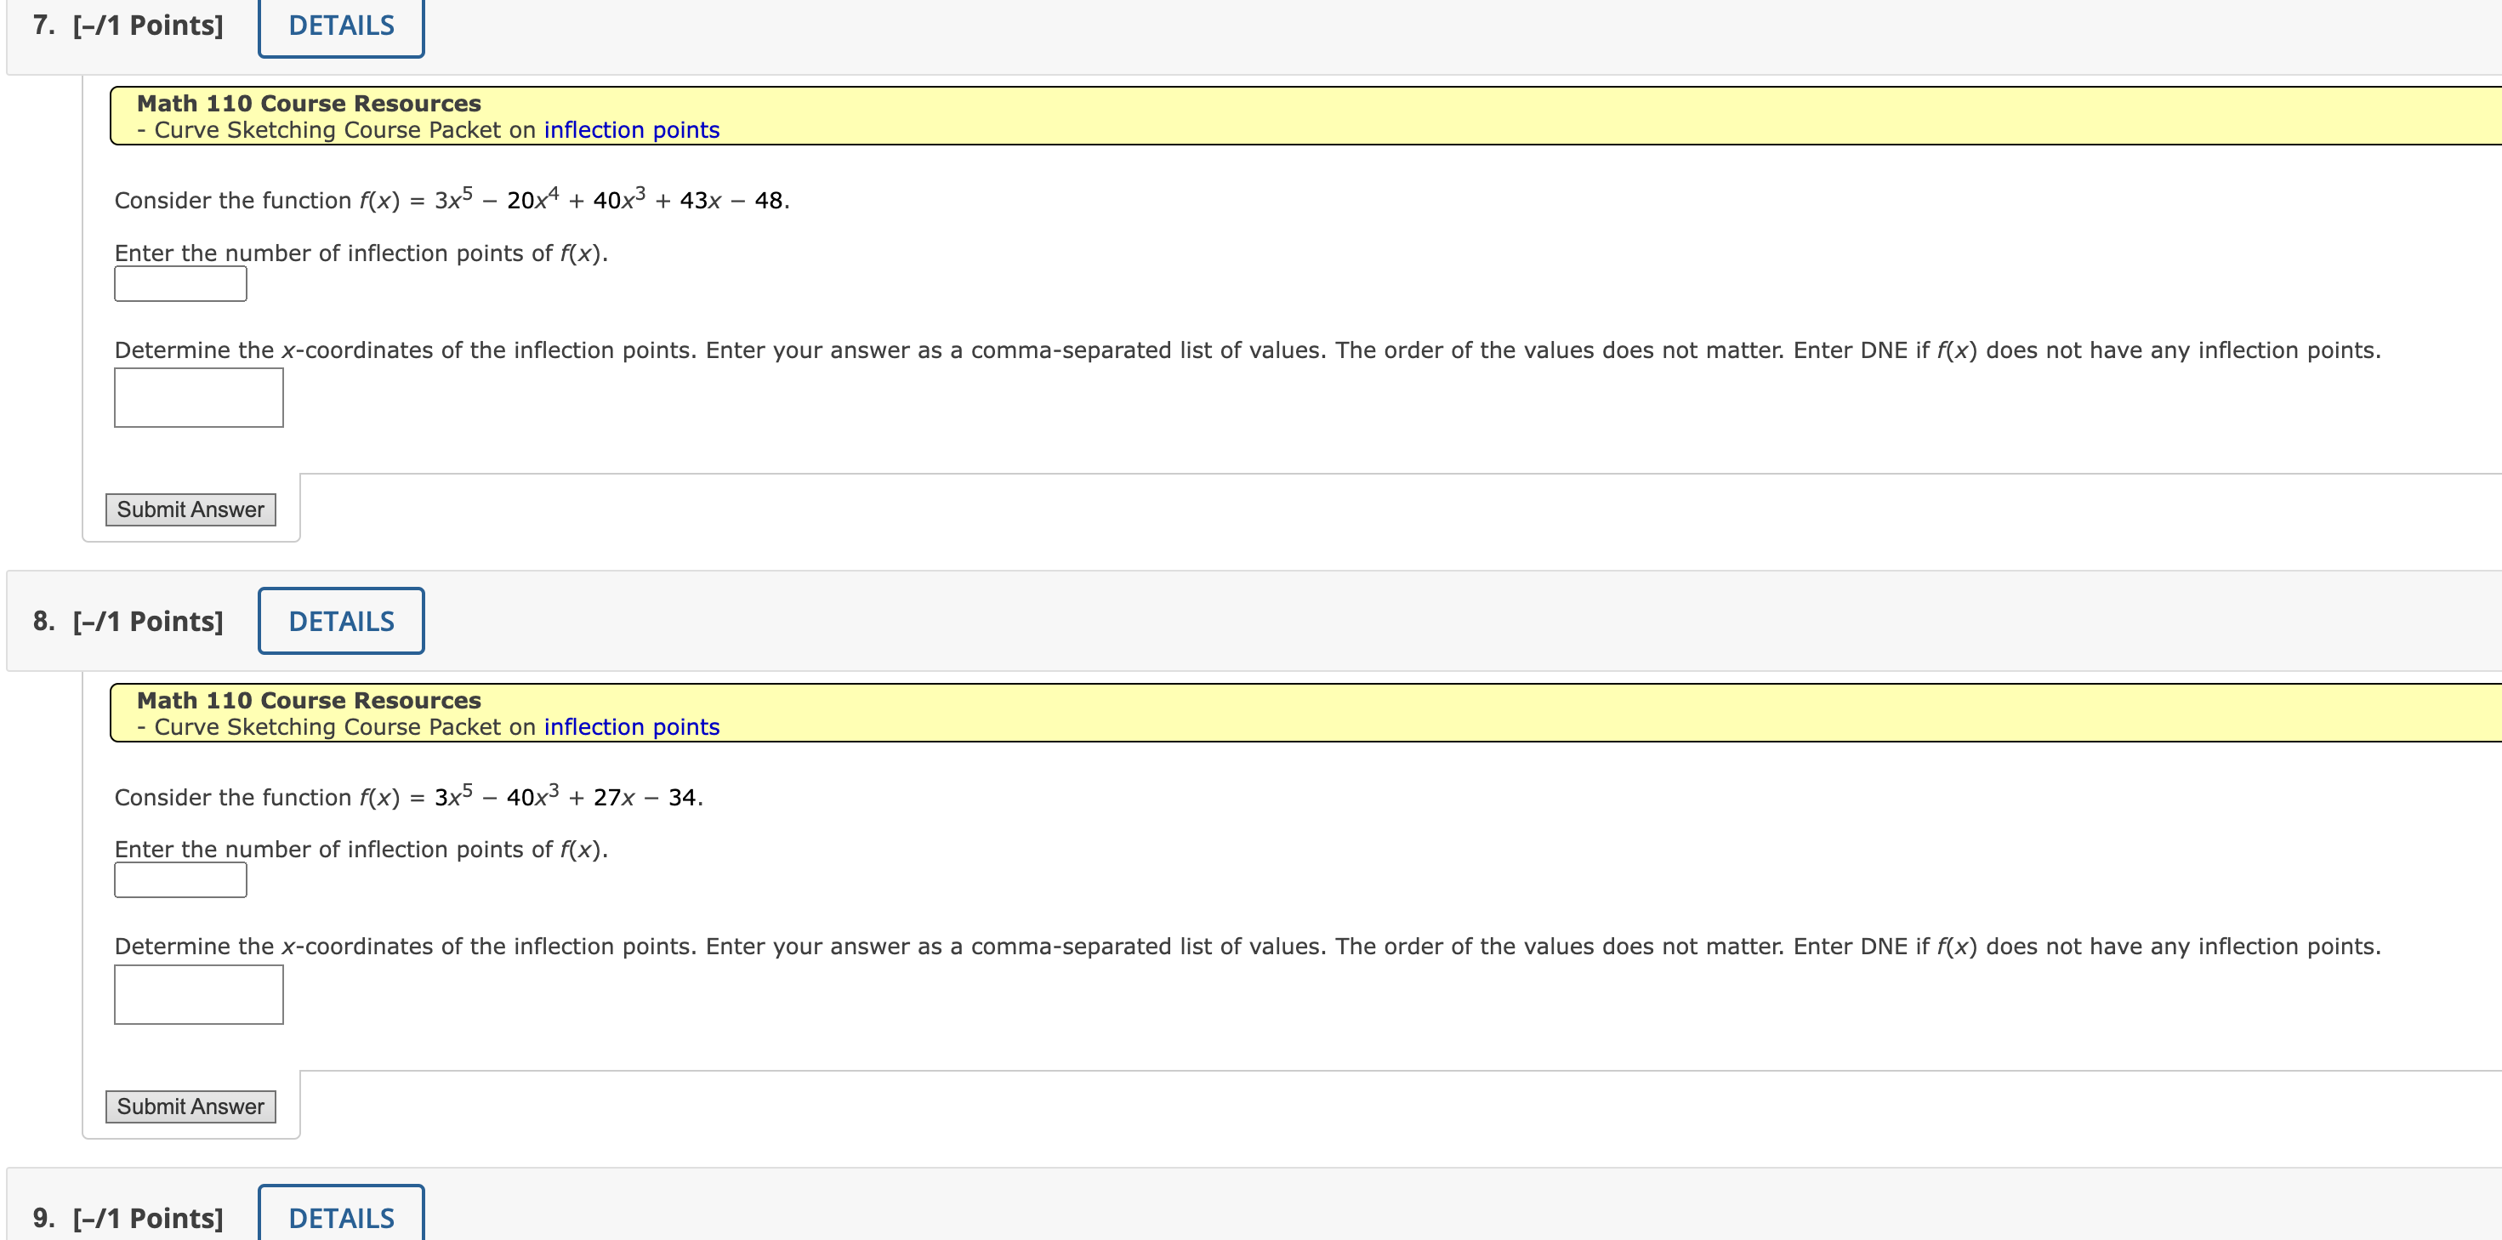
Task: Open DETAILS for question 9
Action: coord(341,1217)
